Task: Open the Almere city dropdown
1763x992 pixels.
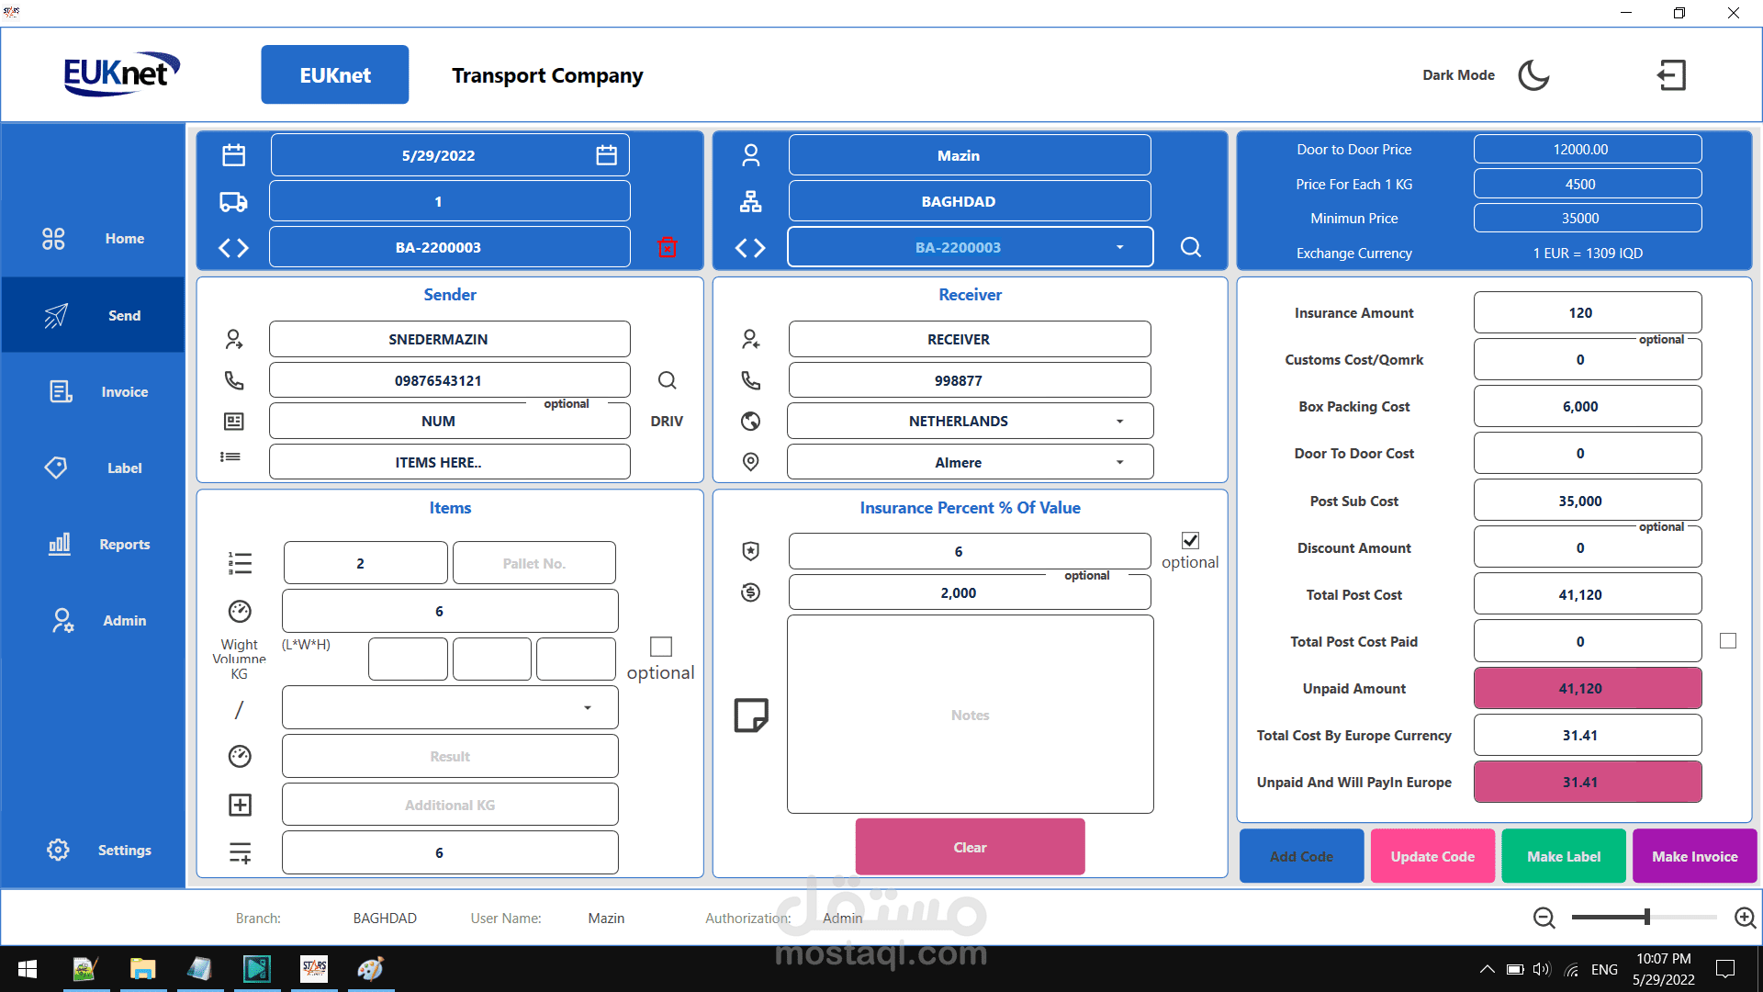Action: pyautogui.click(x=1119, y=462)
